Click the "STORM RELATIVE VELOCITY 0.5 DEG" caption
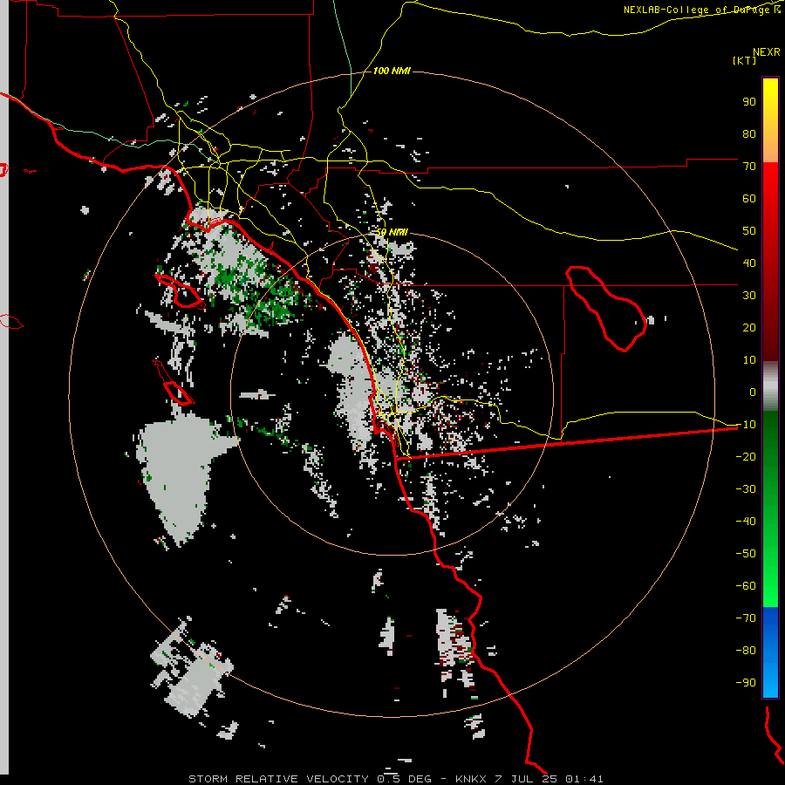 [310, 779]
